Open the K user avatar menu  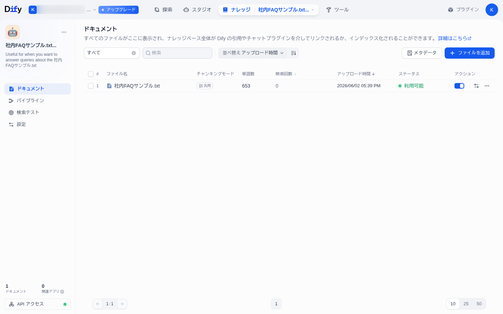[491, 10]
